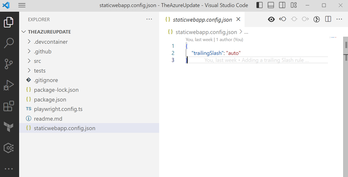Screen dimensions: 348x177
Task: Open readme.md file
Action: (89, 118)
